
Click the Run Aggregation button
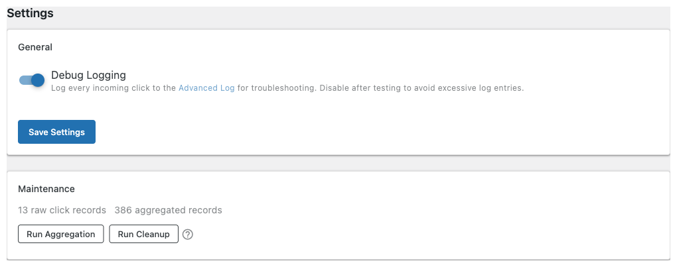[x=60, y=235]
